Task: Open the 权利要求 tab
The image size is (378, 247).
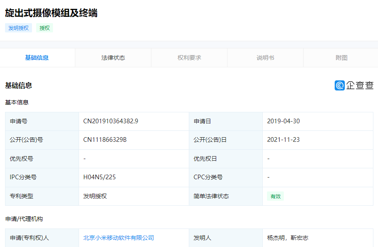Action: coord(188,58)
